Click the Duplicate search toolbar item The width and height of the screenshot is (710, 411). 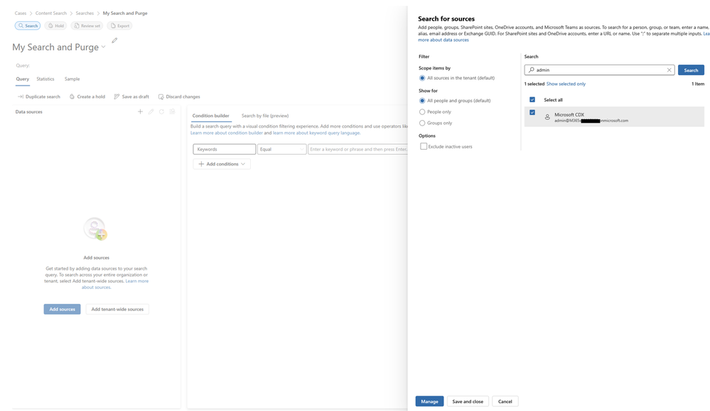click(x=38, y=97)
